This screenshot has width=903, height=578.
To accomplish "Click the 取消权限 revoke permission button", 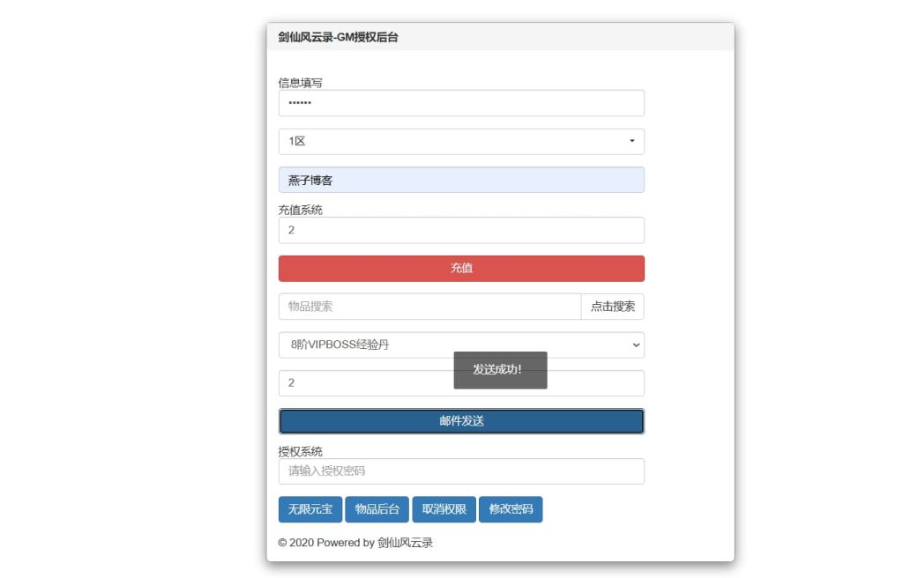I will [x=444, y=509].
